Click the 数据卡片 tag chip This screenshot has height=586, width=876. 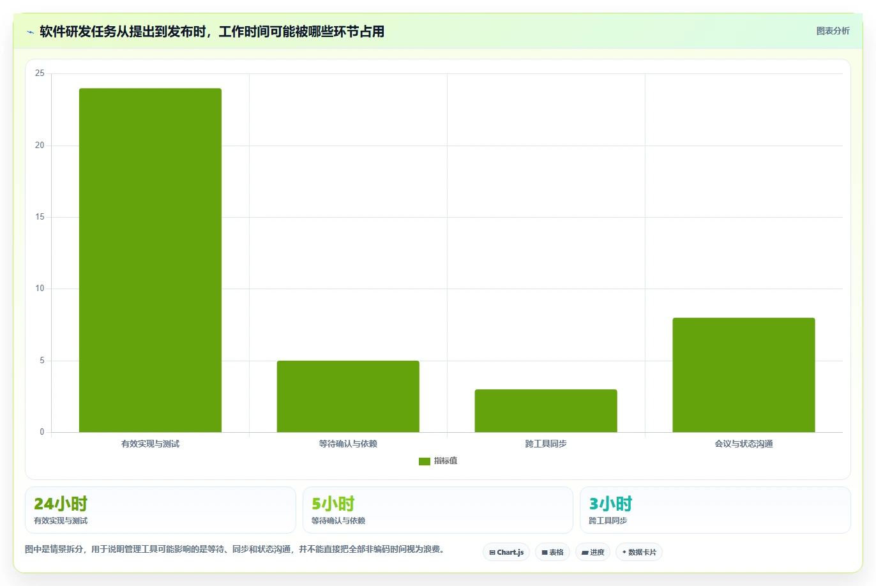point(639,552)
